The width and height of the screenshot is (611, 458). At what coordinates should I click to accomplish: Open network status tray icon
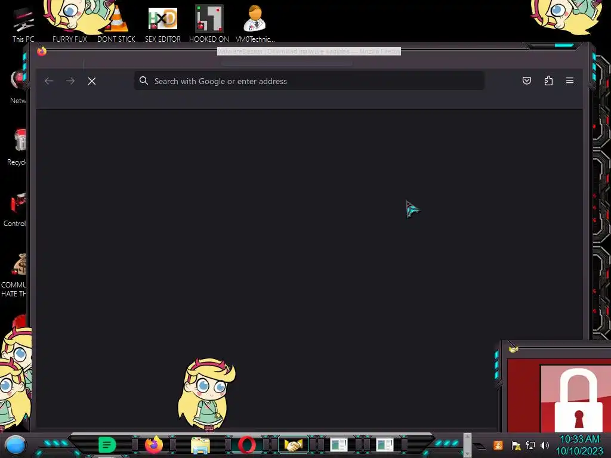tap(530, 445)
